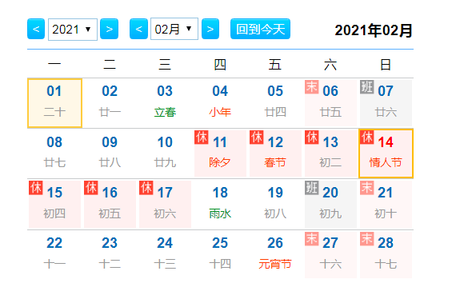452x299 pixels.
Task: Go to the previous year with the left arrow
Action: pos(36,29)
